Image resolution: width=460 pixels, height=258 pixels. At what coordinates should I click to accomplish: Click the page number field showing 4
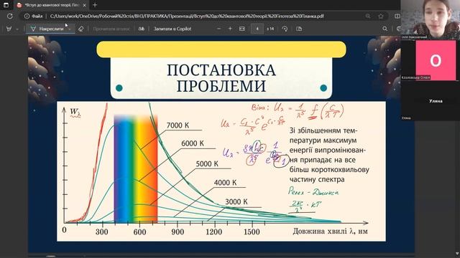[257, 29]
